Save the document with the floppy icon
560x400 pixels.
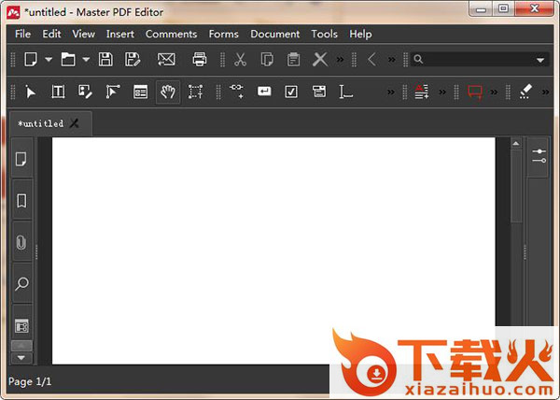point(105,59)
